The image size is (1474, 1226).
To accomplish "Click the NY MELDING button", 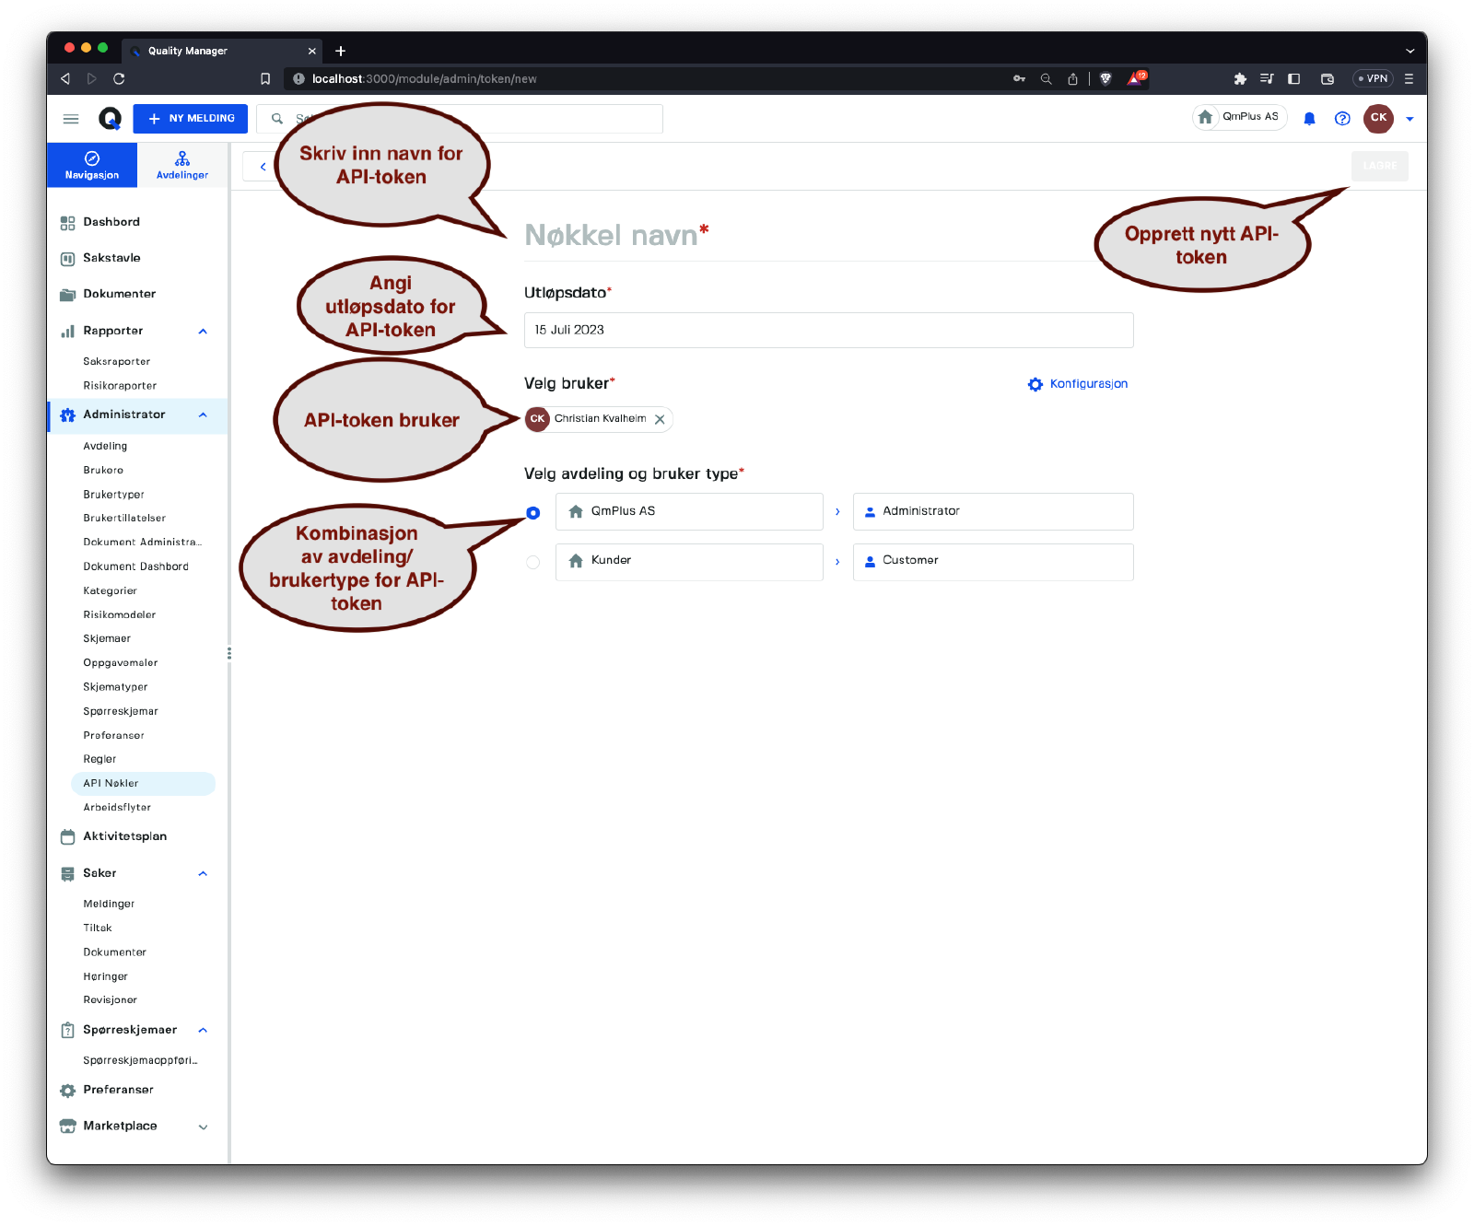I will tap(191, 119).
